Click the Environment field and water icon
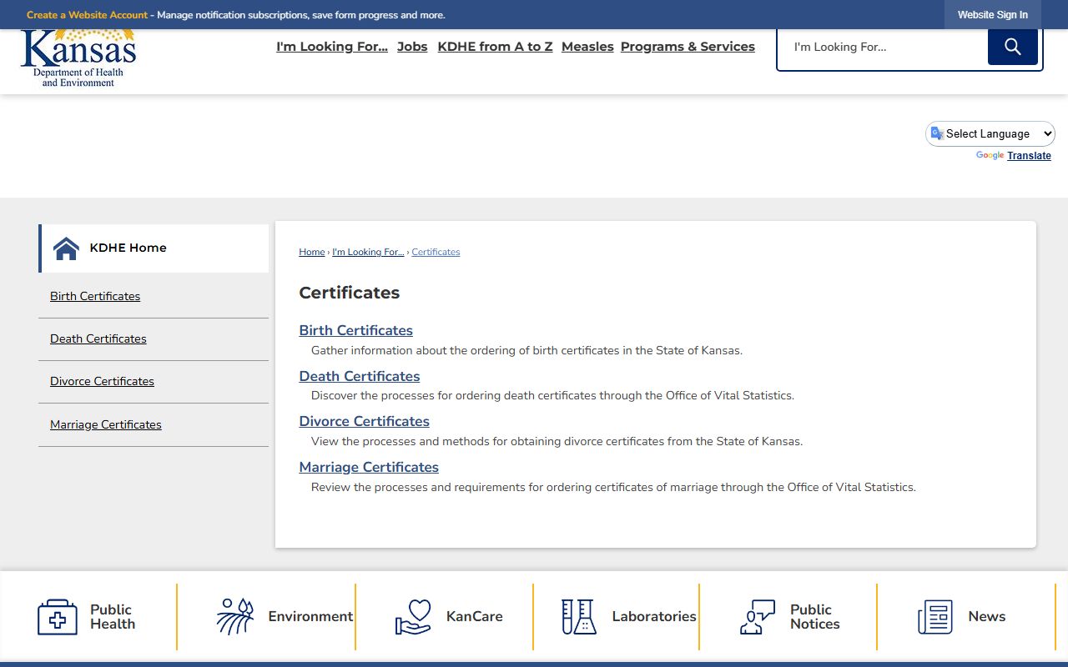Screen dimensions: 1068x667 pos(235,617)
